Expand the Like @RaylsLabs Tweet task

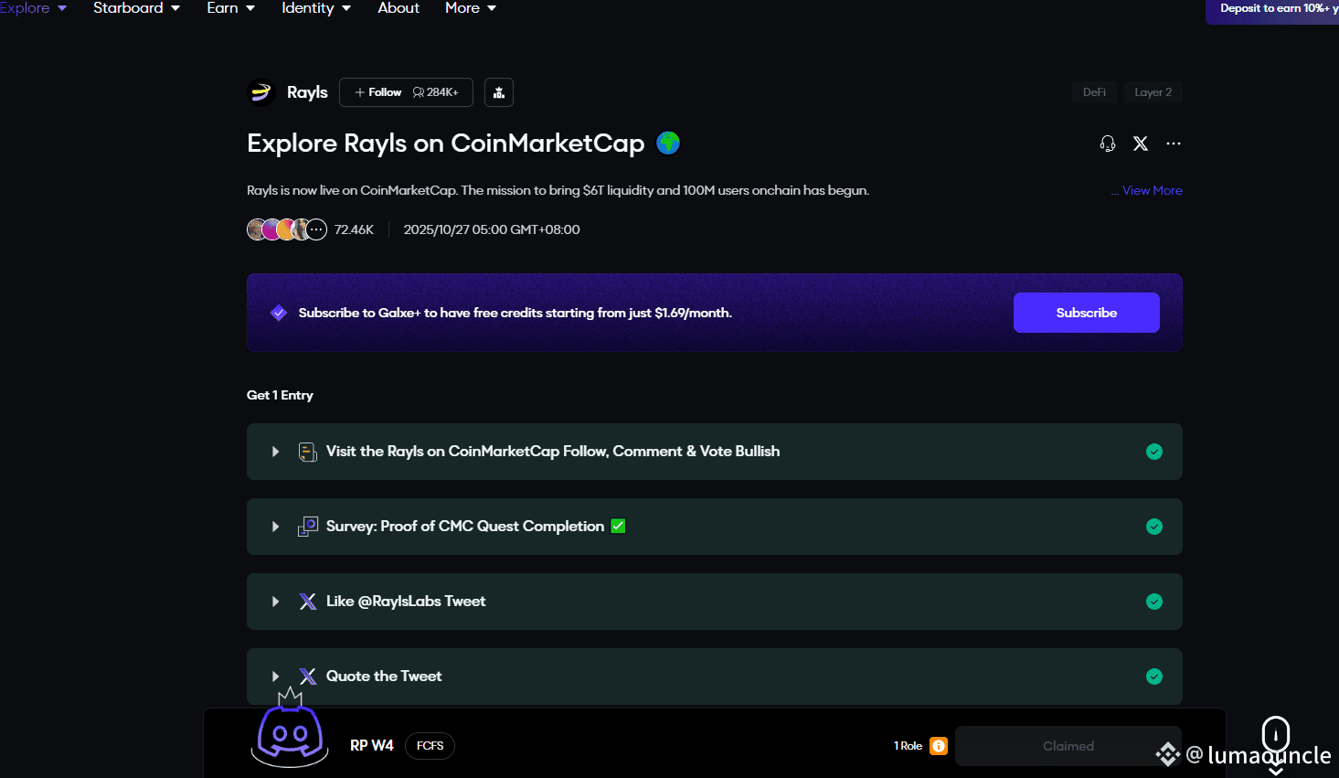click(x=275, y=602)
